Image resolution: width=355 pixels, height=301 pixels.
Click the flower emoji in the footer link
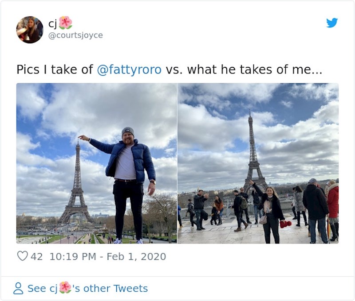click(65, 288)
